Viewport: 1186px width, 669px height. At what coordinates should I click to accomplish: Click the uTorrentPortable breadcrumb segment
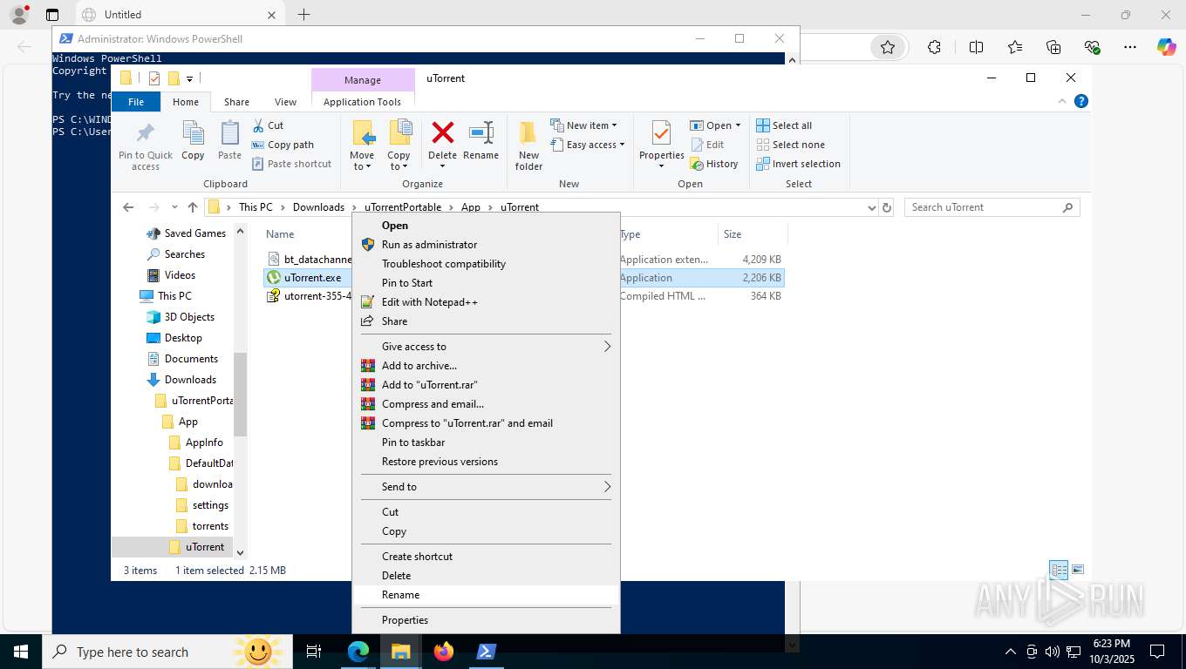(403, 207)
